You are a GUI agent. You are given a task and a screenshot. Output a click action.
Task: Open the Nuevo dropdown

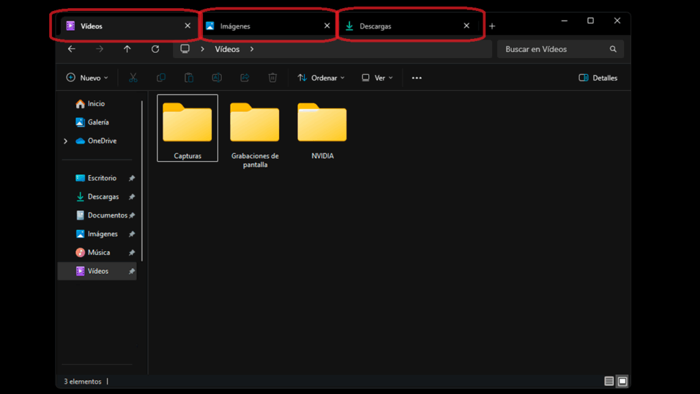(87, 77)
